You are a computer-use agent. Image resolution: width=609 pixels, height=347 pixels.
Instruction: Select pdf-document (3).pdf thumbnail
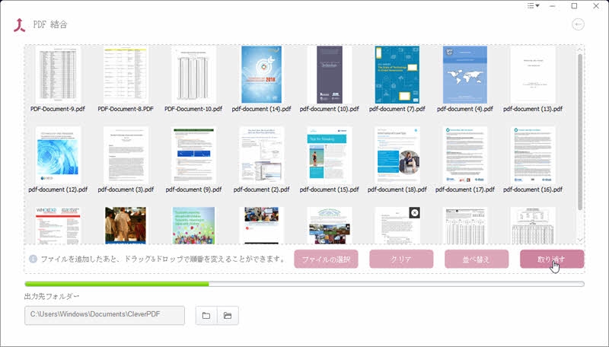tap(126, 155)
